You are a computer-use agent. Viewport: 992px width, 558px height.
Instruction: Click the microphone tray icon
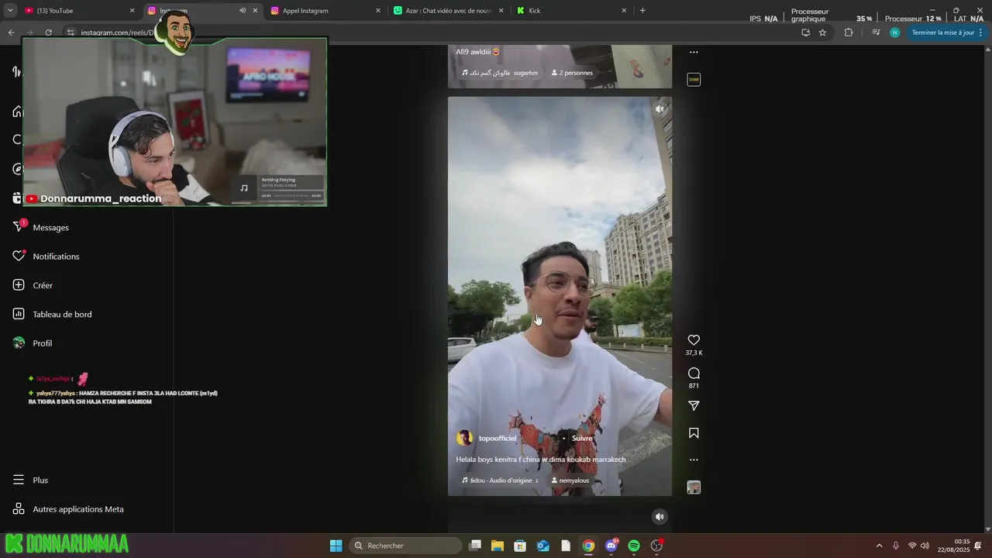[896, 546]
